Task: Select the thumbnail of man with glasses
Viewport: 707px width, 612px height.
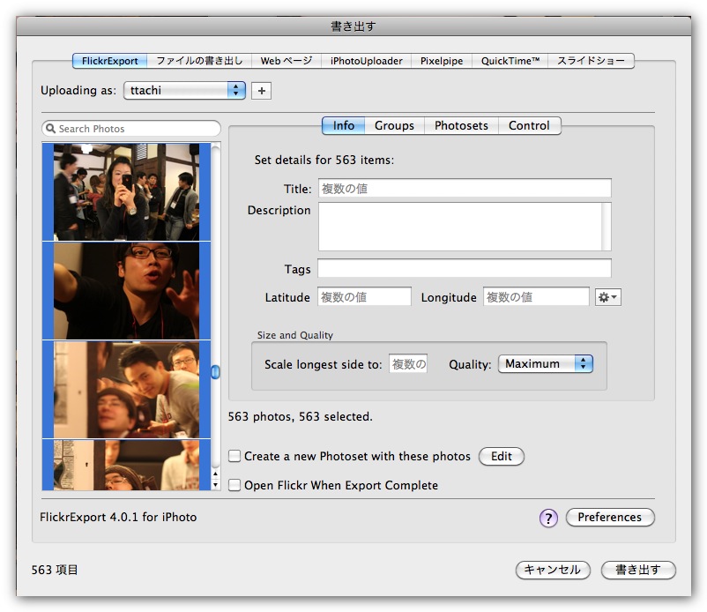Action: point(125,290)
